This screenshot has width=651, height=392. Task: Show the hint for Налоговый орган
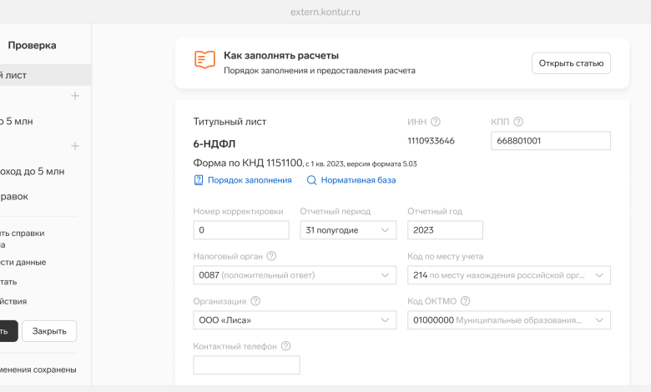pyautogui.click(x=271, y=257)
